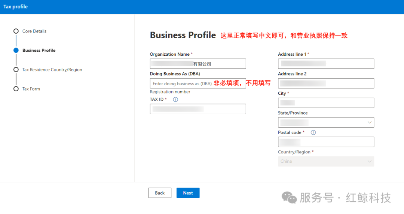Go to Tax Residence Country/Region step label
This screenshot has height=214, width=404.
(x=52, y=70)
